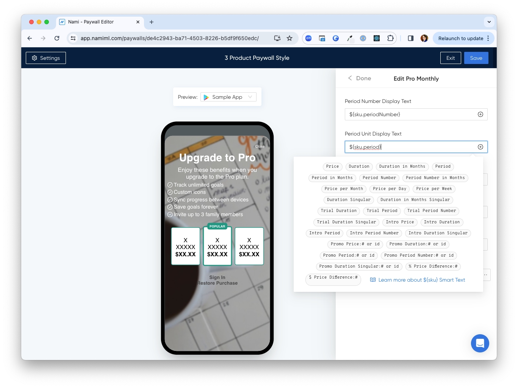Click the browser back arrow

tap(30, 38)
